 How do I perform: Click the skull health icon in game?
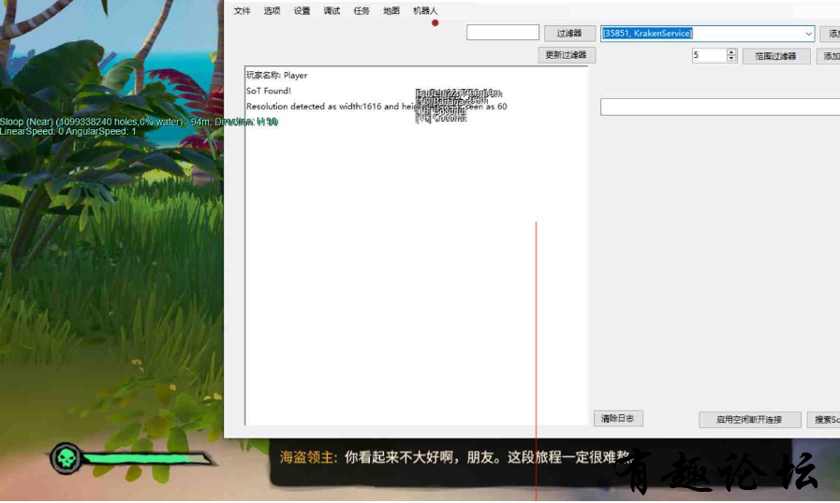(x=66, y=458)
